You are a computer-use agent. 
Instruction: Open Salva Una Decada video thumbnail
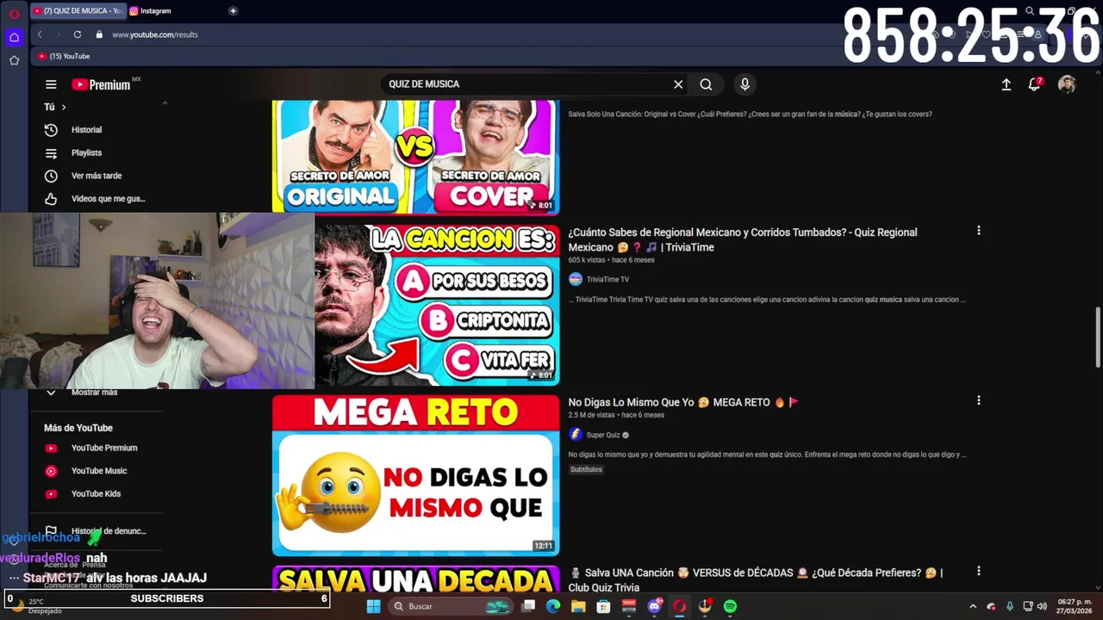coord(415,579)
